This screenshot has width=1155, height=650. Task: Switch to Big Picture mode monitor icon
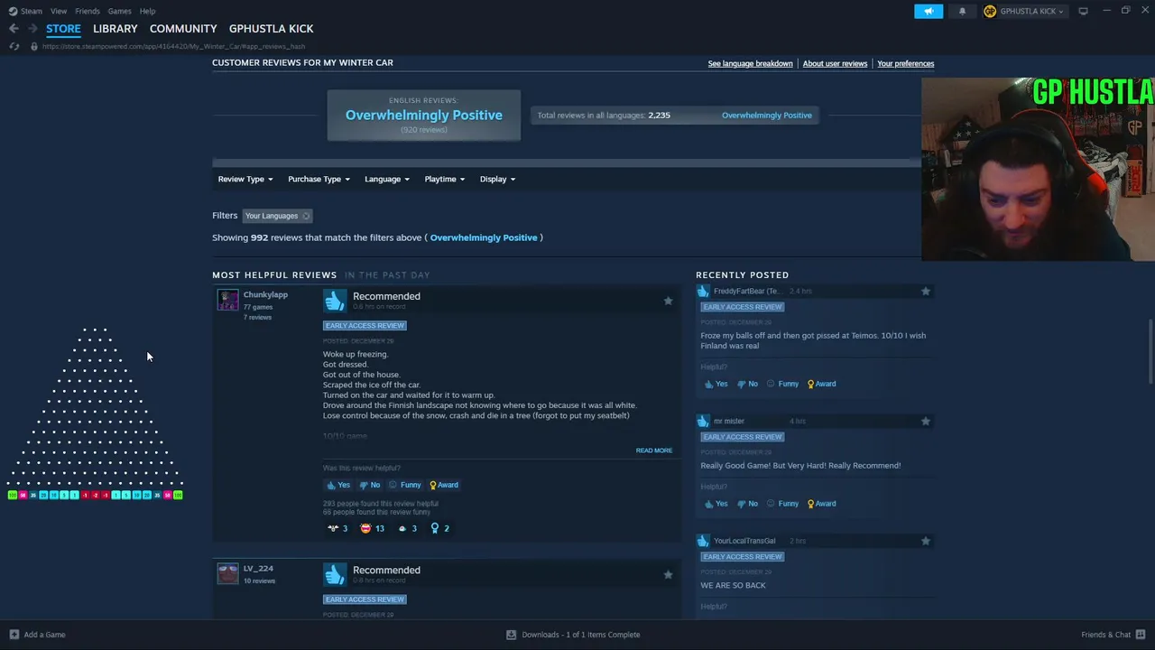click(1084, 11)
